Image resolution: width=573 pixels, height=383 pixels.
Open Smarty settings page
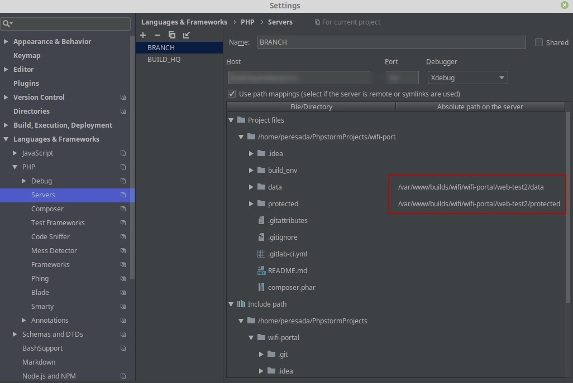click(42, 307)
